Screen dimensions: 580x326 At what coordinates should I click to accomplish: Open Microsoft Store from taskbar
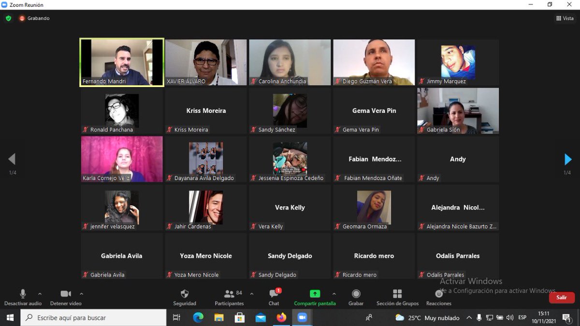coord(240,318)
